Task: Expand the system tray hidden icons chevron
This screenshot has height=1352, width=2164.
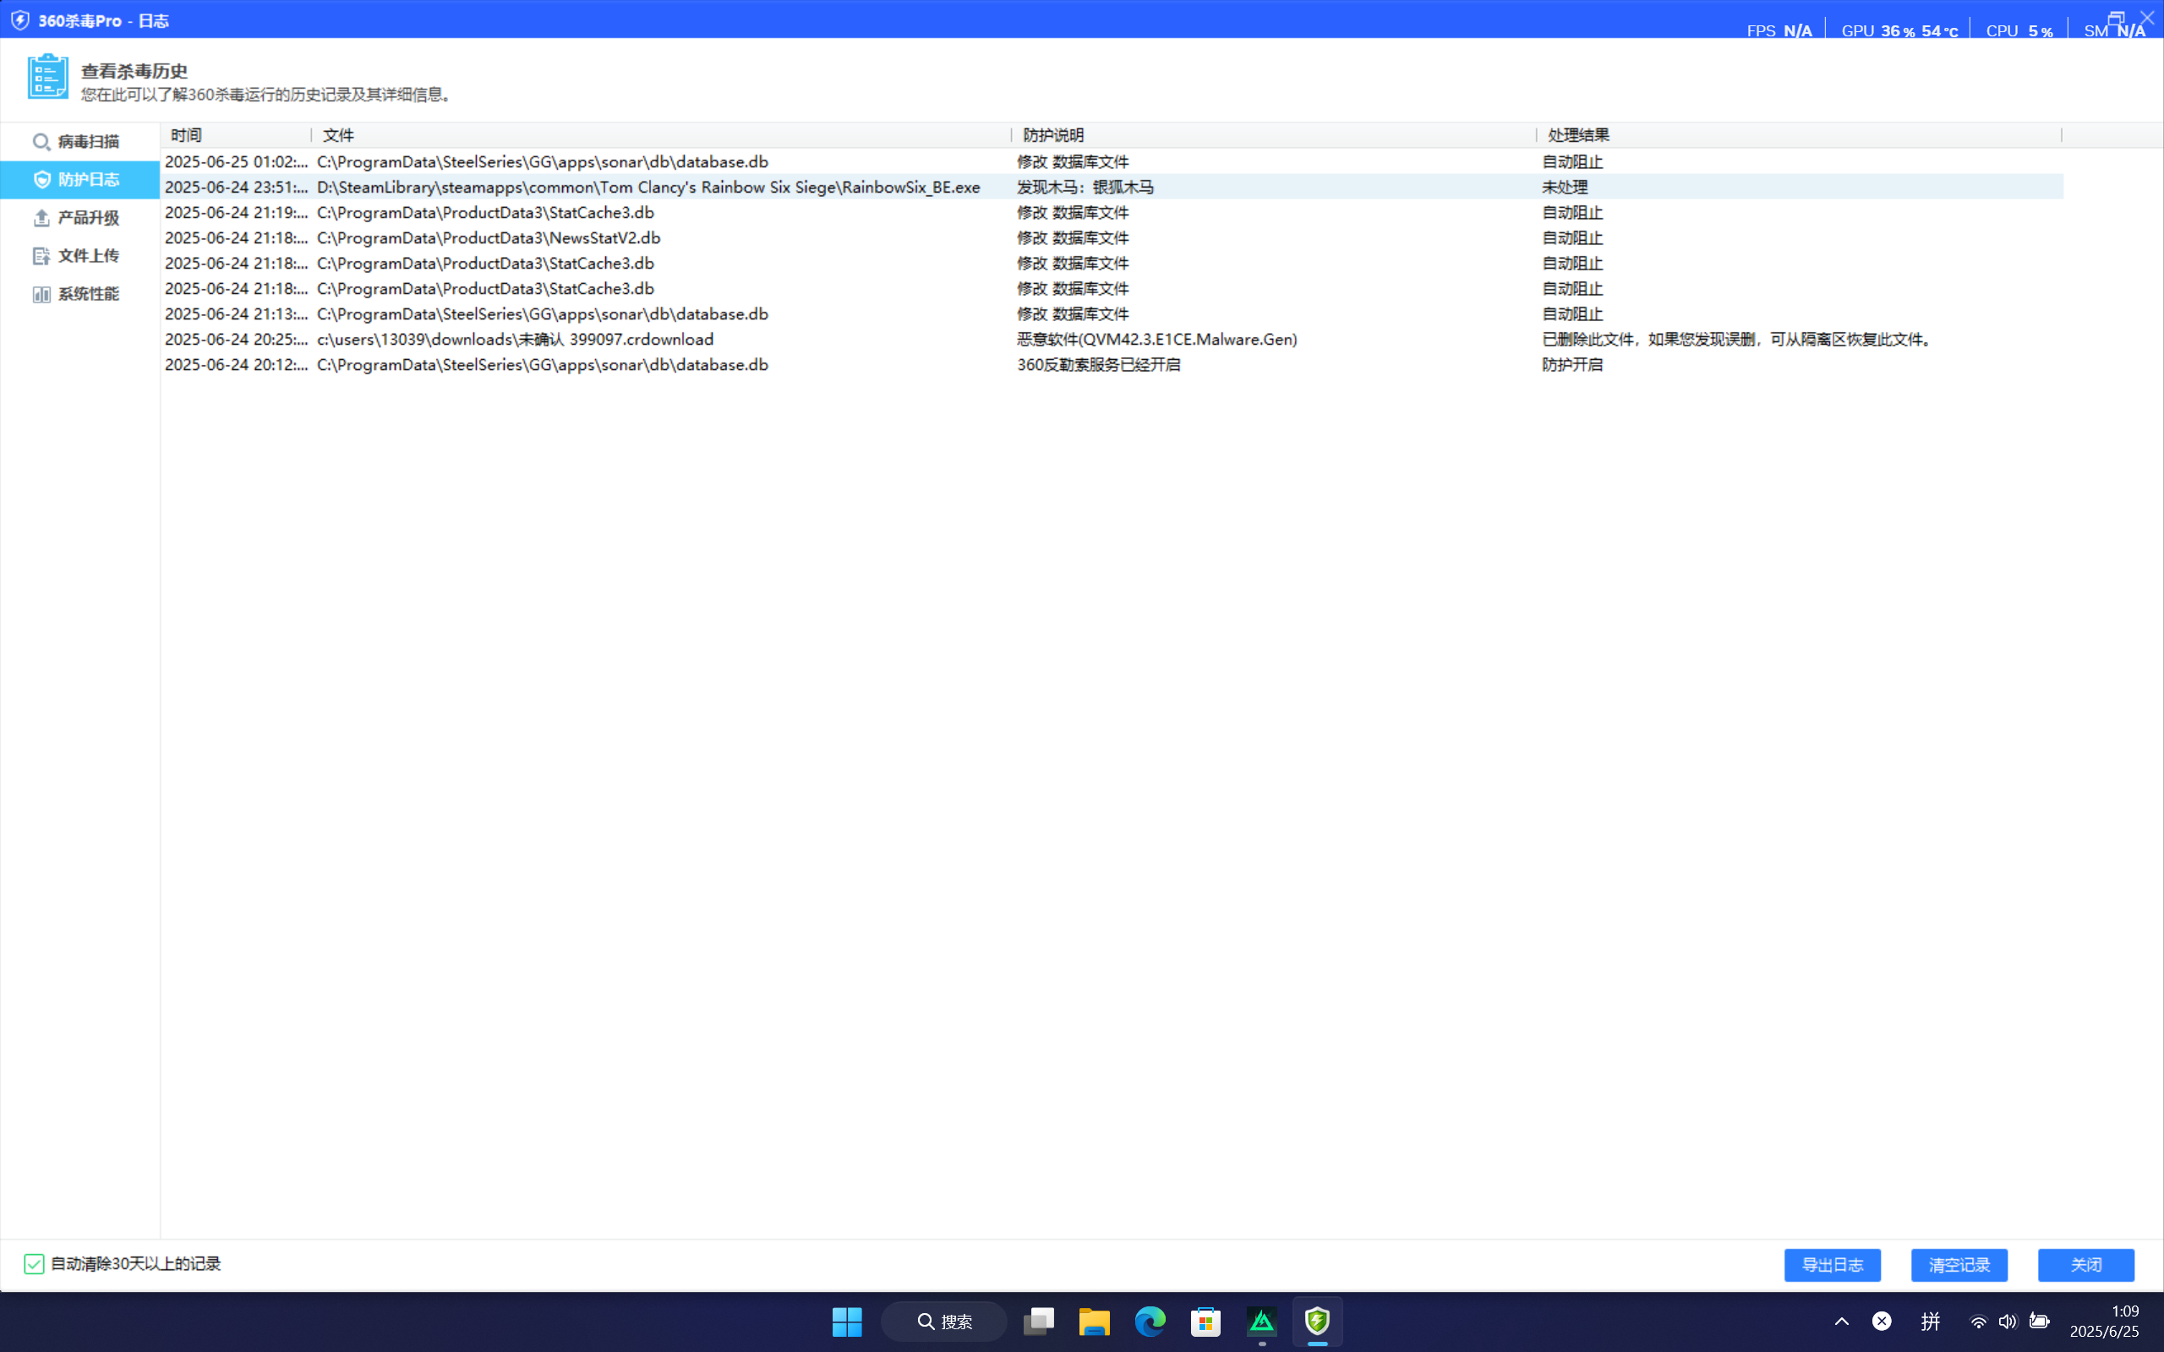Action: 1841,1321
